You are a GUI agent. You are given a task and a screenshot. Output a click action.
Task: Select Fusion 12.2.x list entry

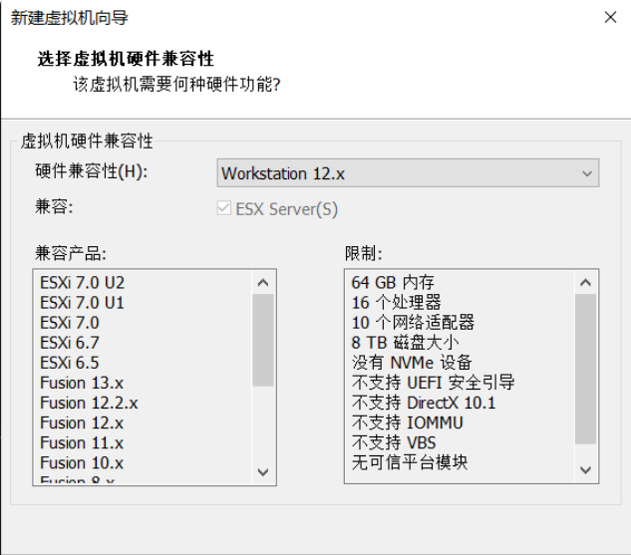pyautogui.click(x=89, y=403)
